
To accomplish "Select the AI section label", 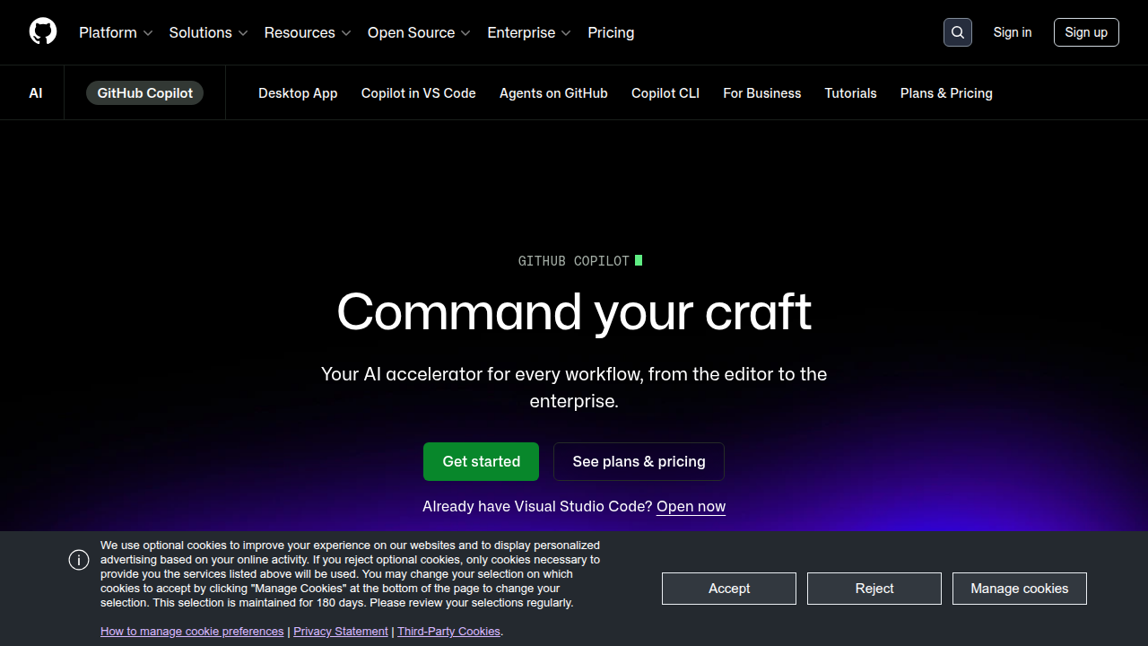I will coord(36,93).
